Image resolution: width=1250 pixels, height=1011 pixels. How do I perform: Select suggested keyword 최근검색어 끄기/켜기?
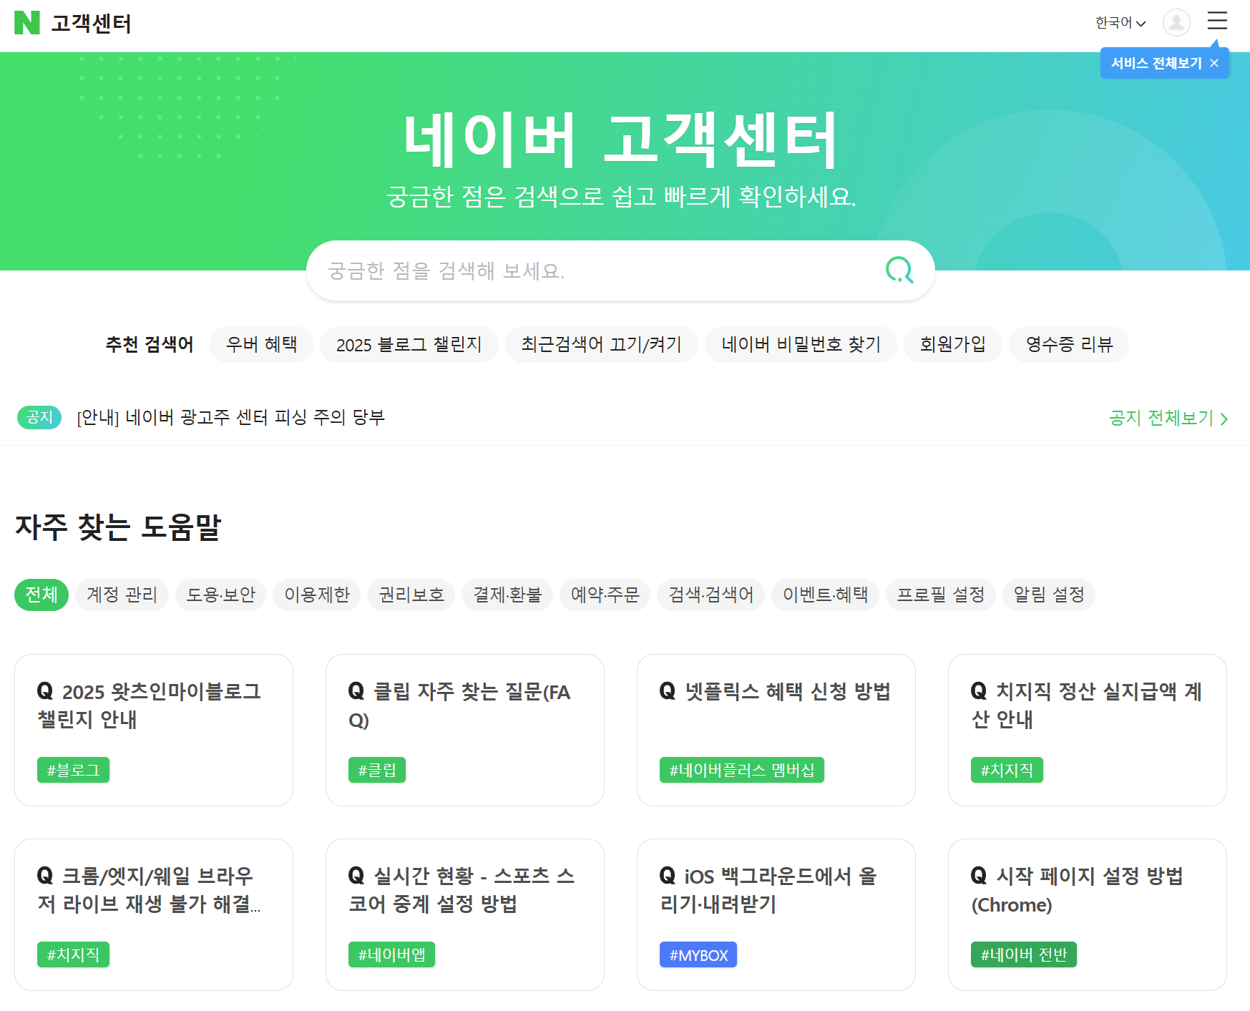[x=601, y=344]
